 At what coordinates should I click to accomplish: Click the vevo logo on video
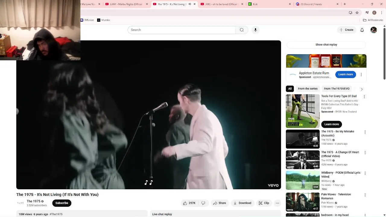[273, 185]
